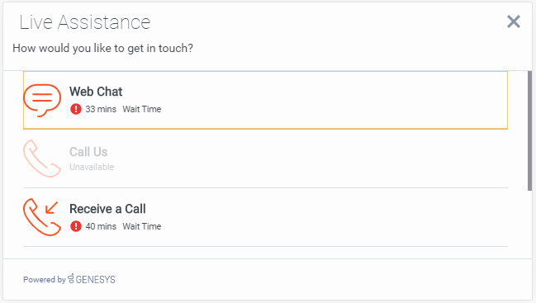This screenshot has height=303, width=536.
Task: Click 'How would you like to get in touch?' text
Action: (x=102, y=48)
